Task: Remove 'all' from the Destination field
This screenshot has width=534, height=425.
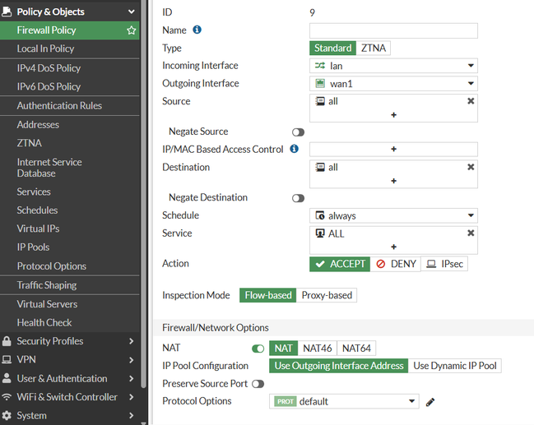Action: [471, 167]
